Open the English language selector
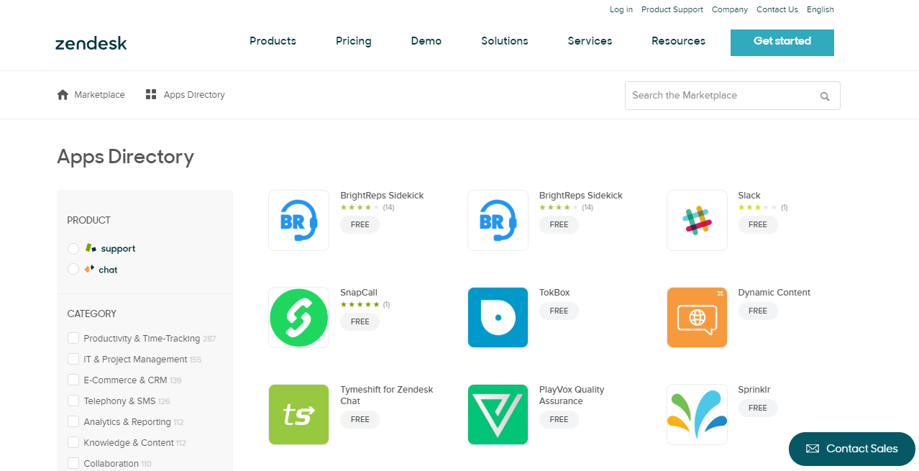The height and width of the screenshot is (471, 919). [820, 9]
